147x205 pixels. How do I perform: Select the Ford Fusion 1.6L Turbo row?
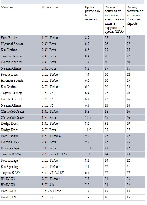tap(72, 38)
